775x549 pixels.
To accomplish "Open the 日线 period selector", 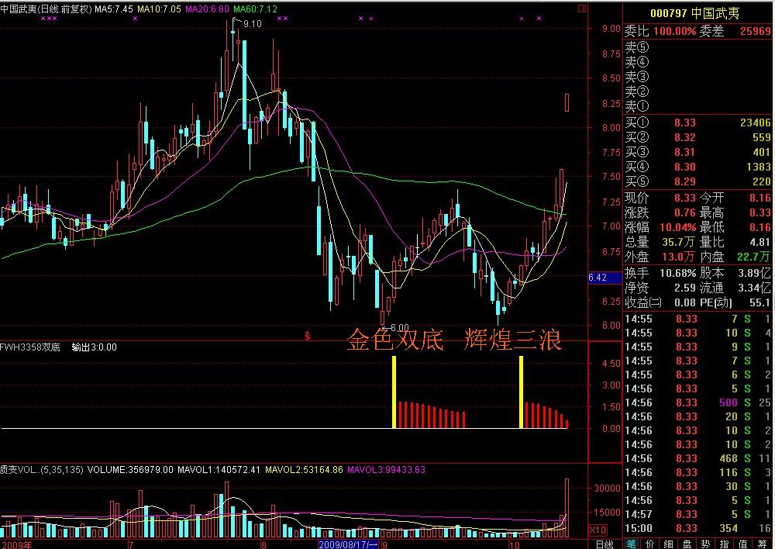I will tap(605, 543).
